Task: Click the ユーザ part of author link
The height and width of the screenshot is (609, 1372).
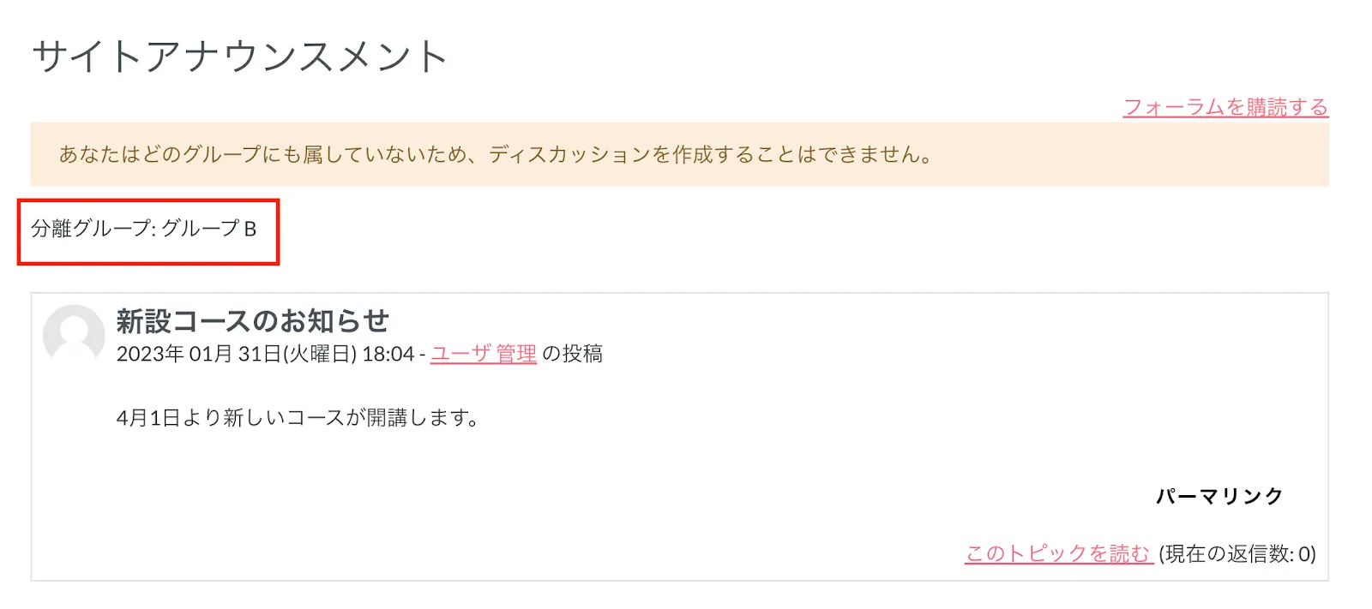Action: coord(460,354)
